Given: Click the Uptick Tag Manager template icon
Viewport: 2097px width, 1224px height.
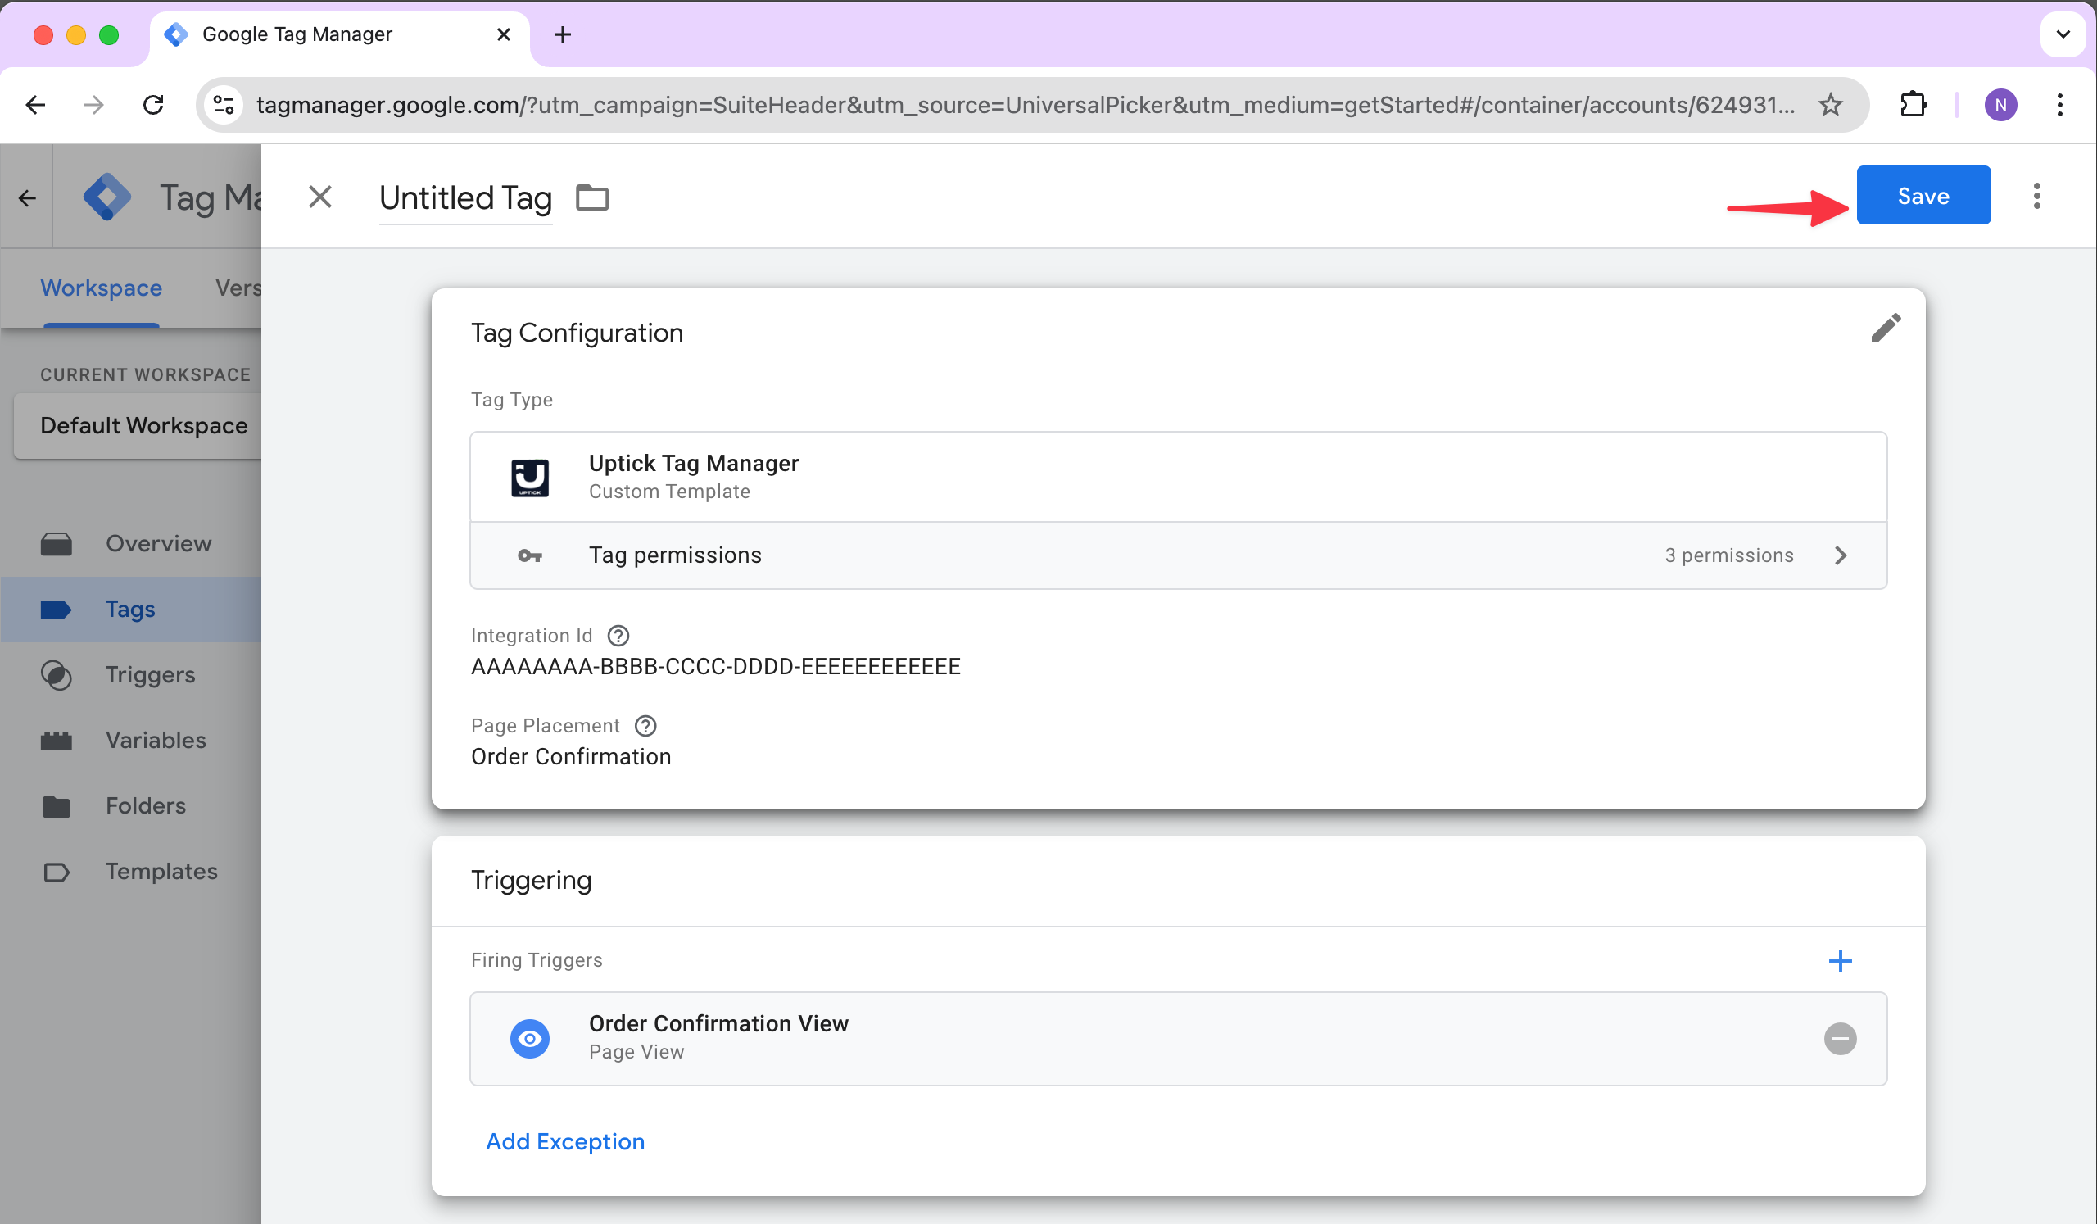Looking at the screenshot, I should 529,478.
